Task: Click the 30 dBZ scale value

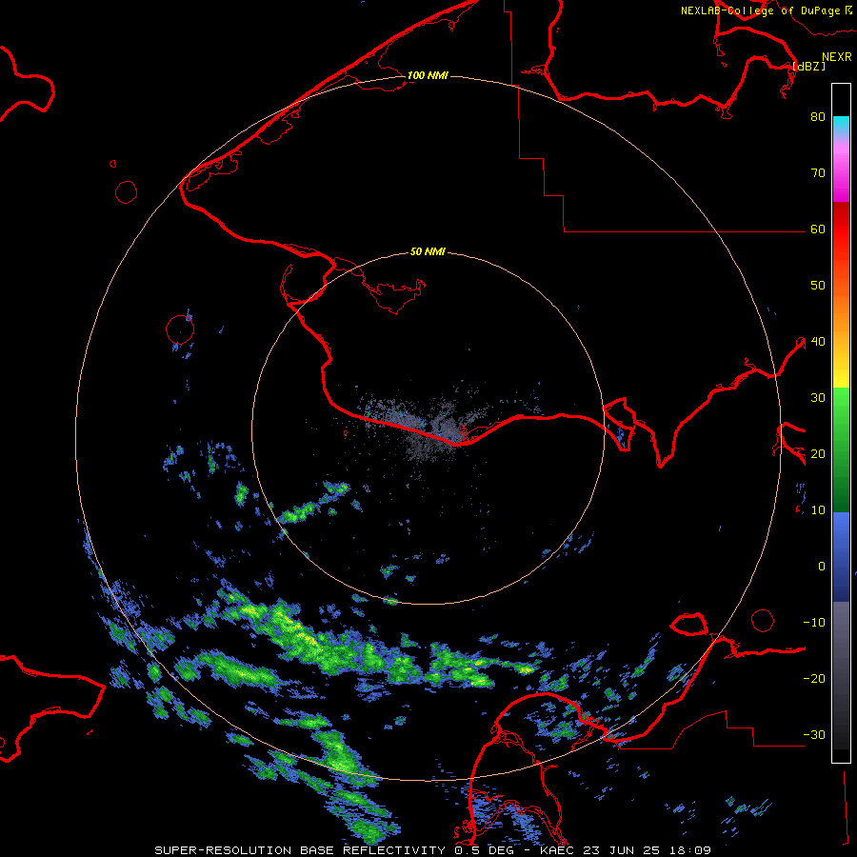Action: [x=818, y=398]
